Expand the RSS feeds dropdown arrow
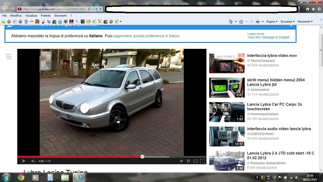Image resolution: width=323 pixels, height=182 pixels. (x=246, y=22)
